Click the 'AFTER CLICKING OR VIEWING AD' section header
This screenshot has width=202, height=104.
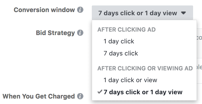point(145,68)
